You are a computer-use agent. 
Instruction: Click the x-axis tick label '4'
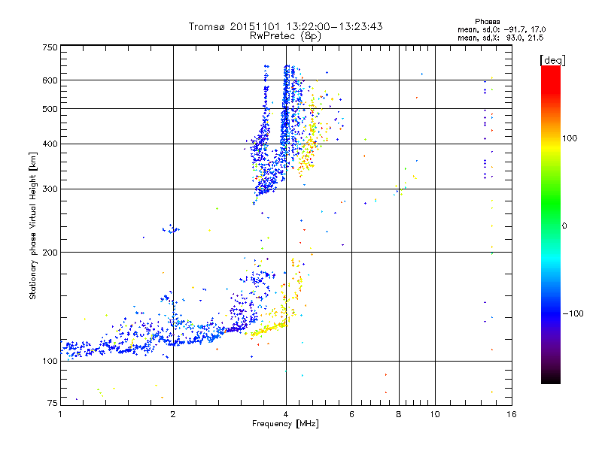coord(286,414)
